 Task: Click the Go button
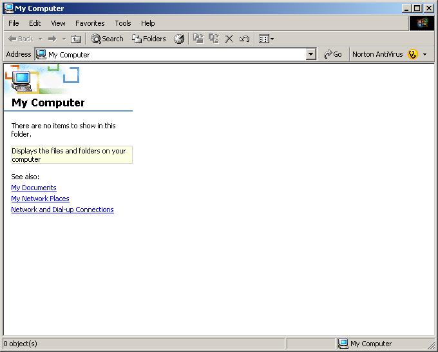point(333,54)
